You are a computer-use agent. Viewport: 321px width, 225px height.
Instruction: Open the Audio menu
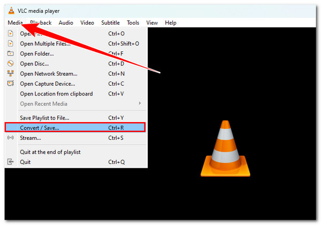pos(66,22)
